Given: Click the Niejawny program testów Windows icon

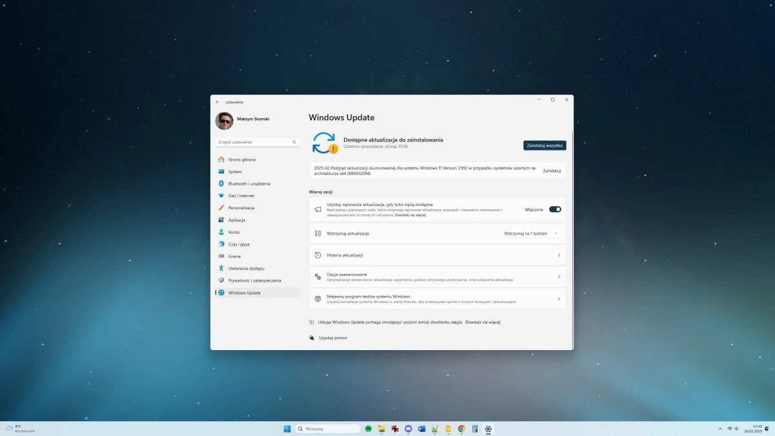Looking at the screenshot, I should (317, 298).
